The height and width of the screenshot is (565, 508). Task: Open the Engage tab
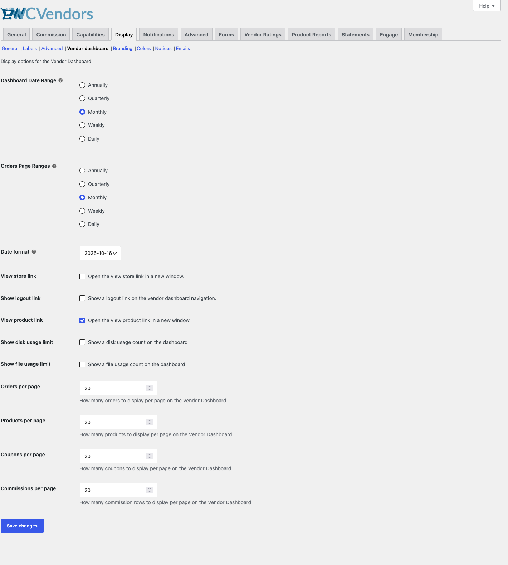pyautogui.click(x=389, y=35)
